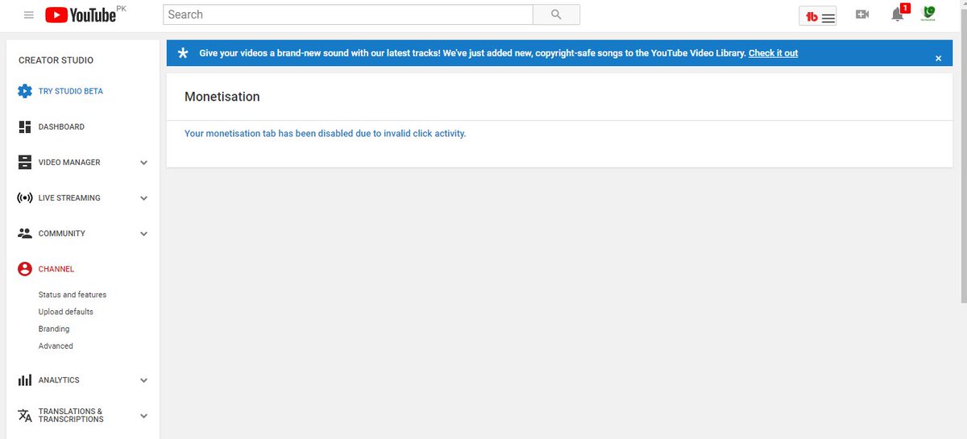Expand Translations & Transcriptions section
Image resolution: width=967 pixels, height=439 pixels.
(144, 416)
